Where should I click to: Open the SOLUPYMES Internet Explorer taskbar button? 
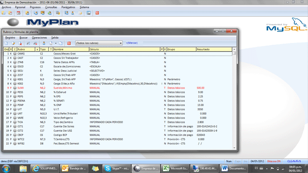45,168
